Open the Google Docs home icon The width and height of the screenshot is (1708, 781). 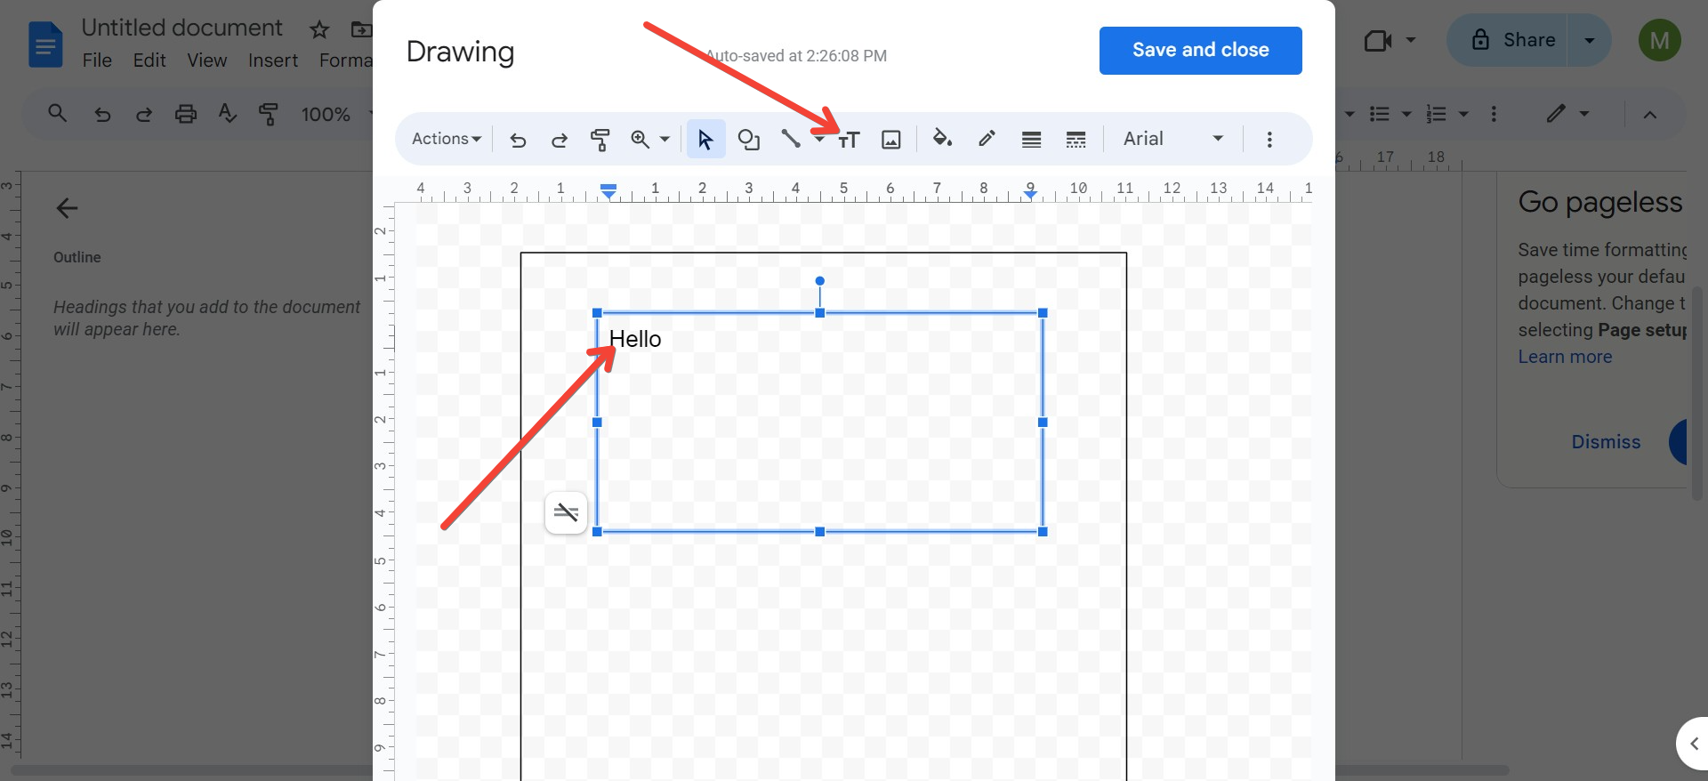click(45, 44)
